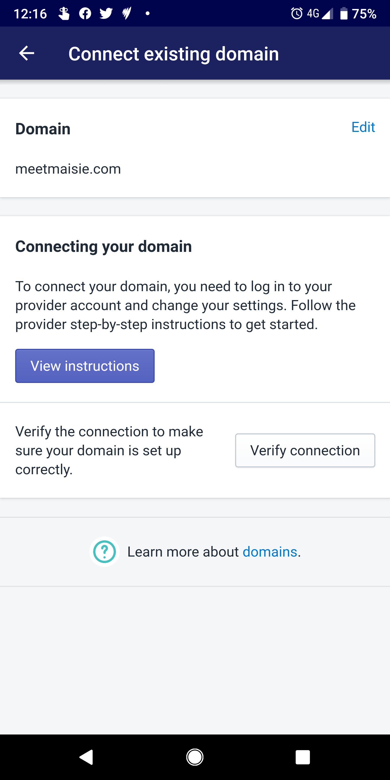
Task: Tap the recent apps square button
Action: tap(303, 757)
